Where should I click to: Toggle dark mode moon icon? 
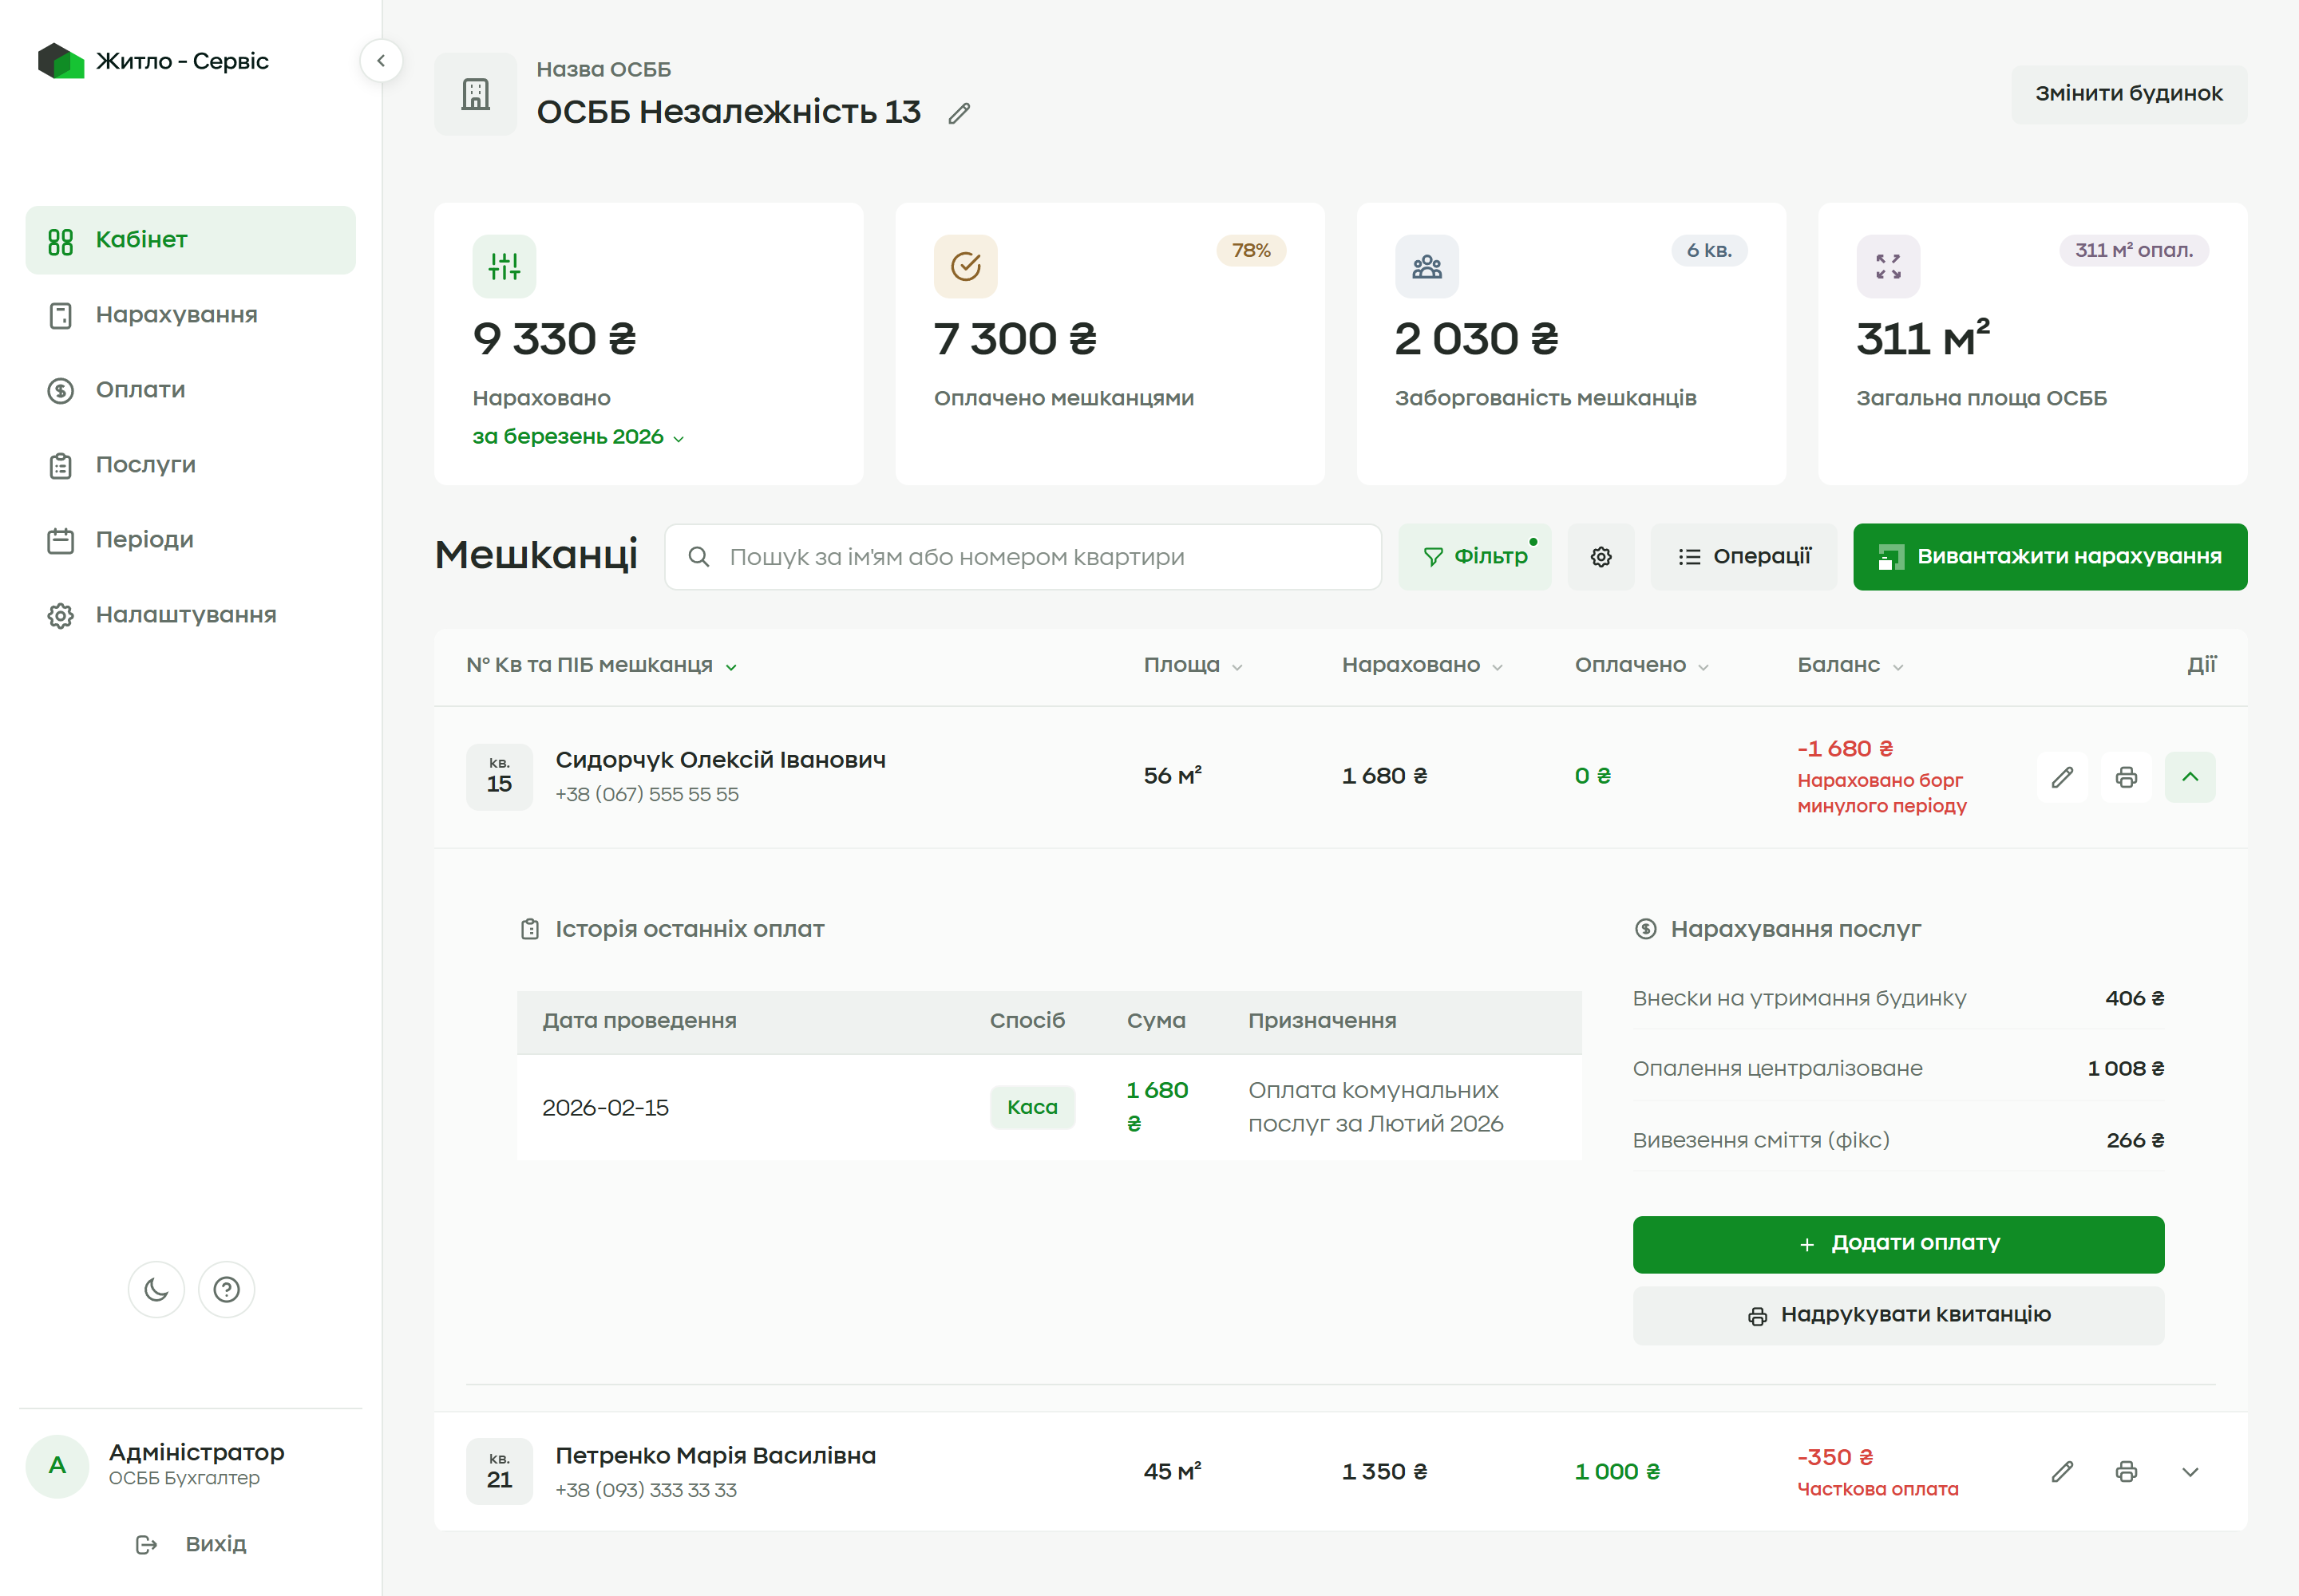point(156,1290)
